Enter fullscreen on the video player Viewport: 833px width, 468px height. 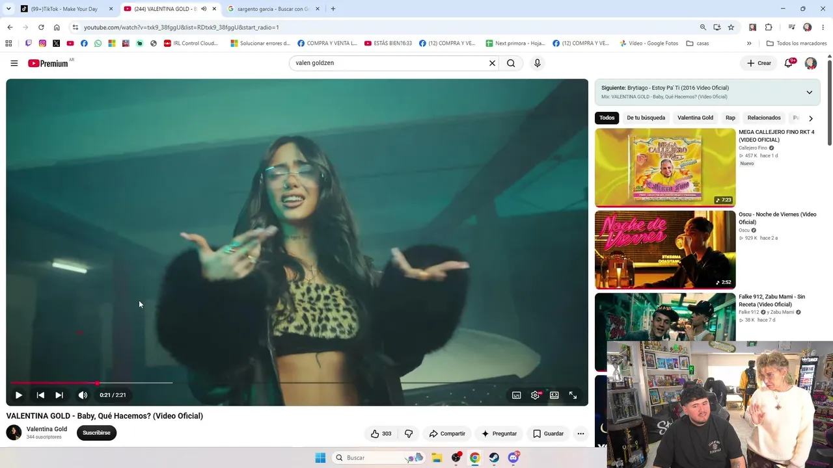click(x=573, y=395)
